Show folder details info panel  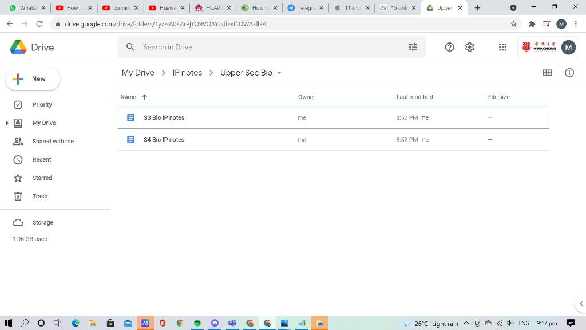click(x=569, y=73)
